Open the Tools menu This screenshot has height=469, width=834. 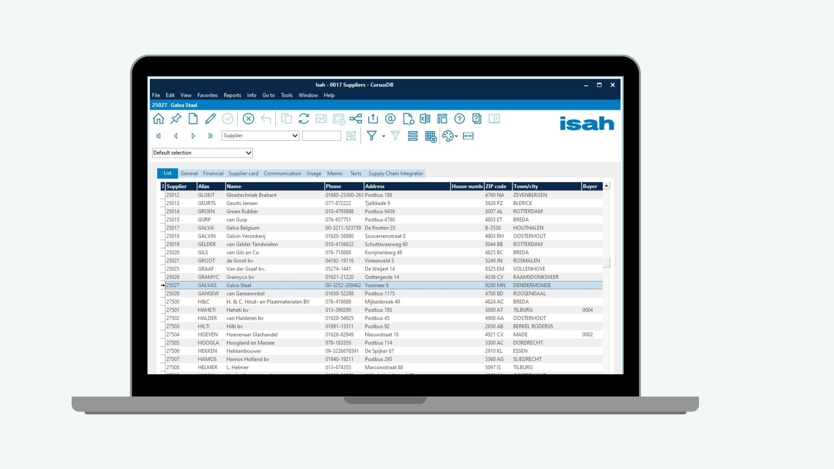[x=287, y=95]
